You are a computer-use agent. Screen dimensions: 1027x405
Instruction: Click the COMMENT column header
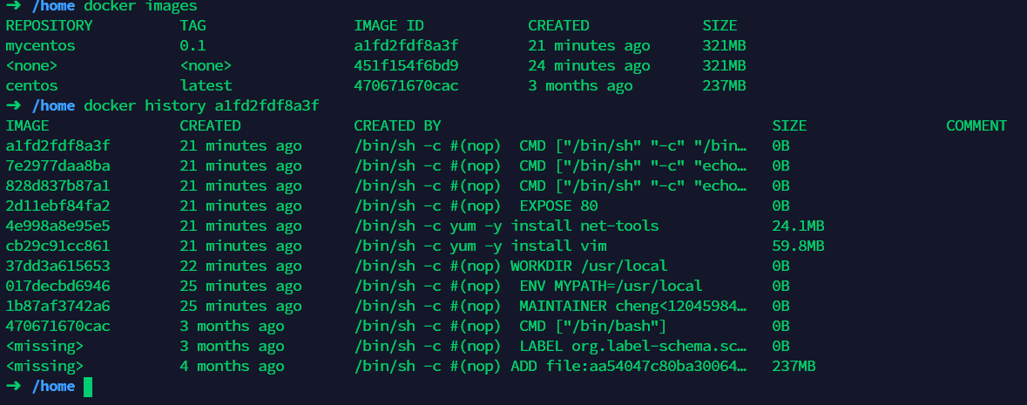click(976, 125)
